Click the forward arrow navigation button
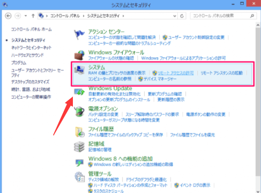Screen dimensions: 261x193 pyautogui.click(x=18, y=16)
